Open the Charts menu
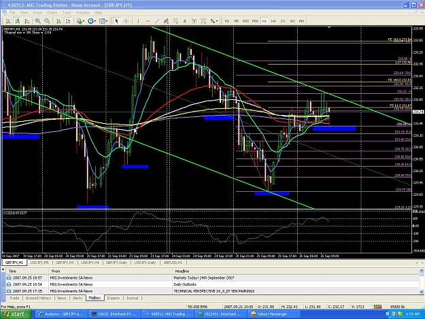 tap(52, 12)
